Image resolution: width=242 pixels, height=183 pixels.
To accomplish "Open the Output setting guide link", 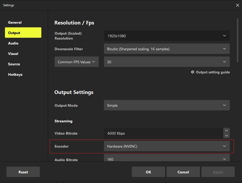I will tap(213, 72).
